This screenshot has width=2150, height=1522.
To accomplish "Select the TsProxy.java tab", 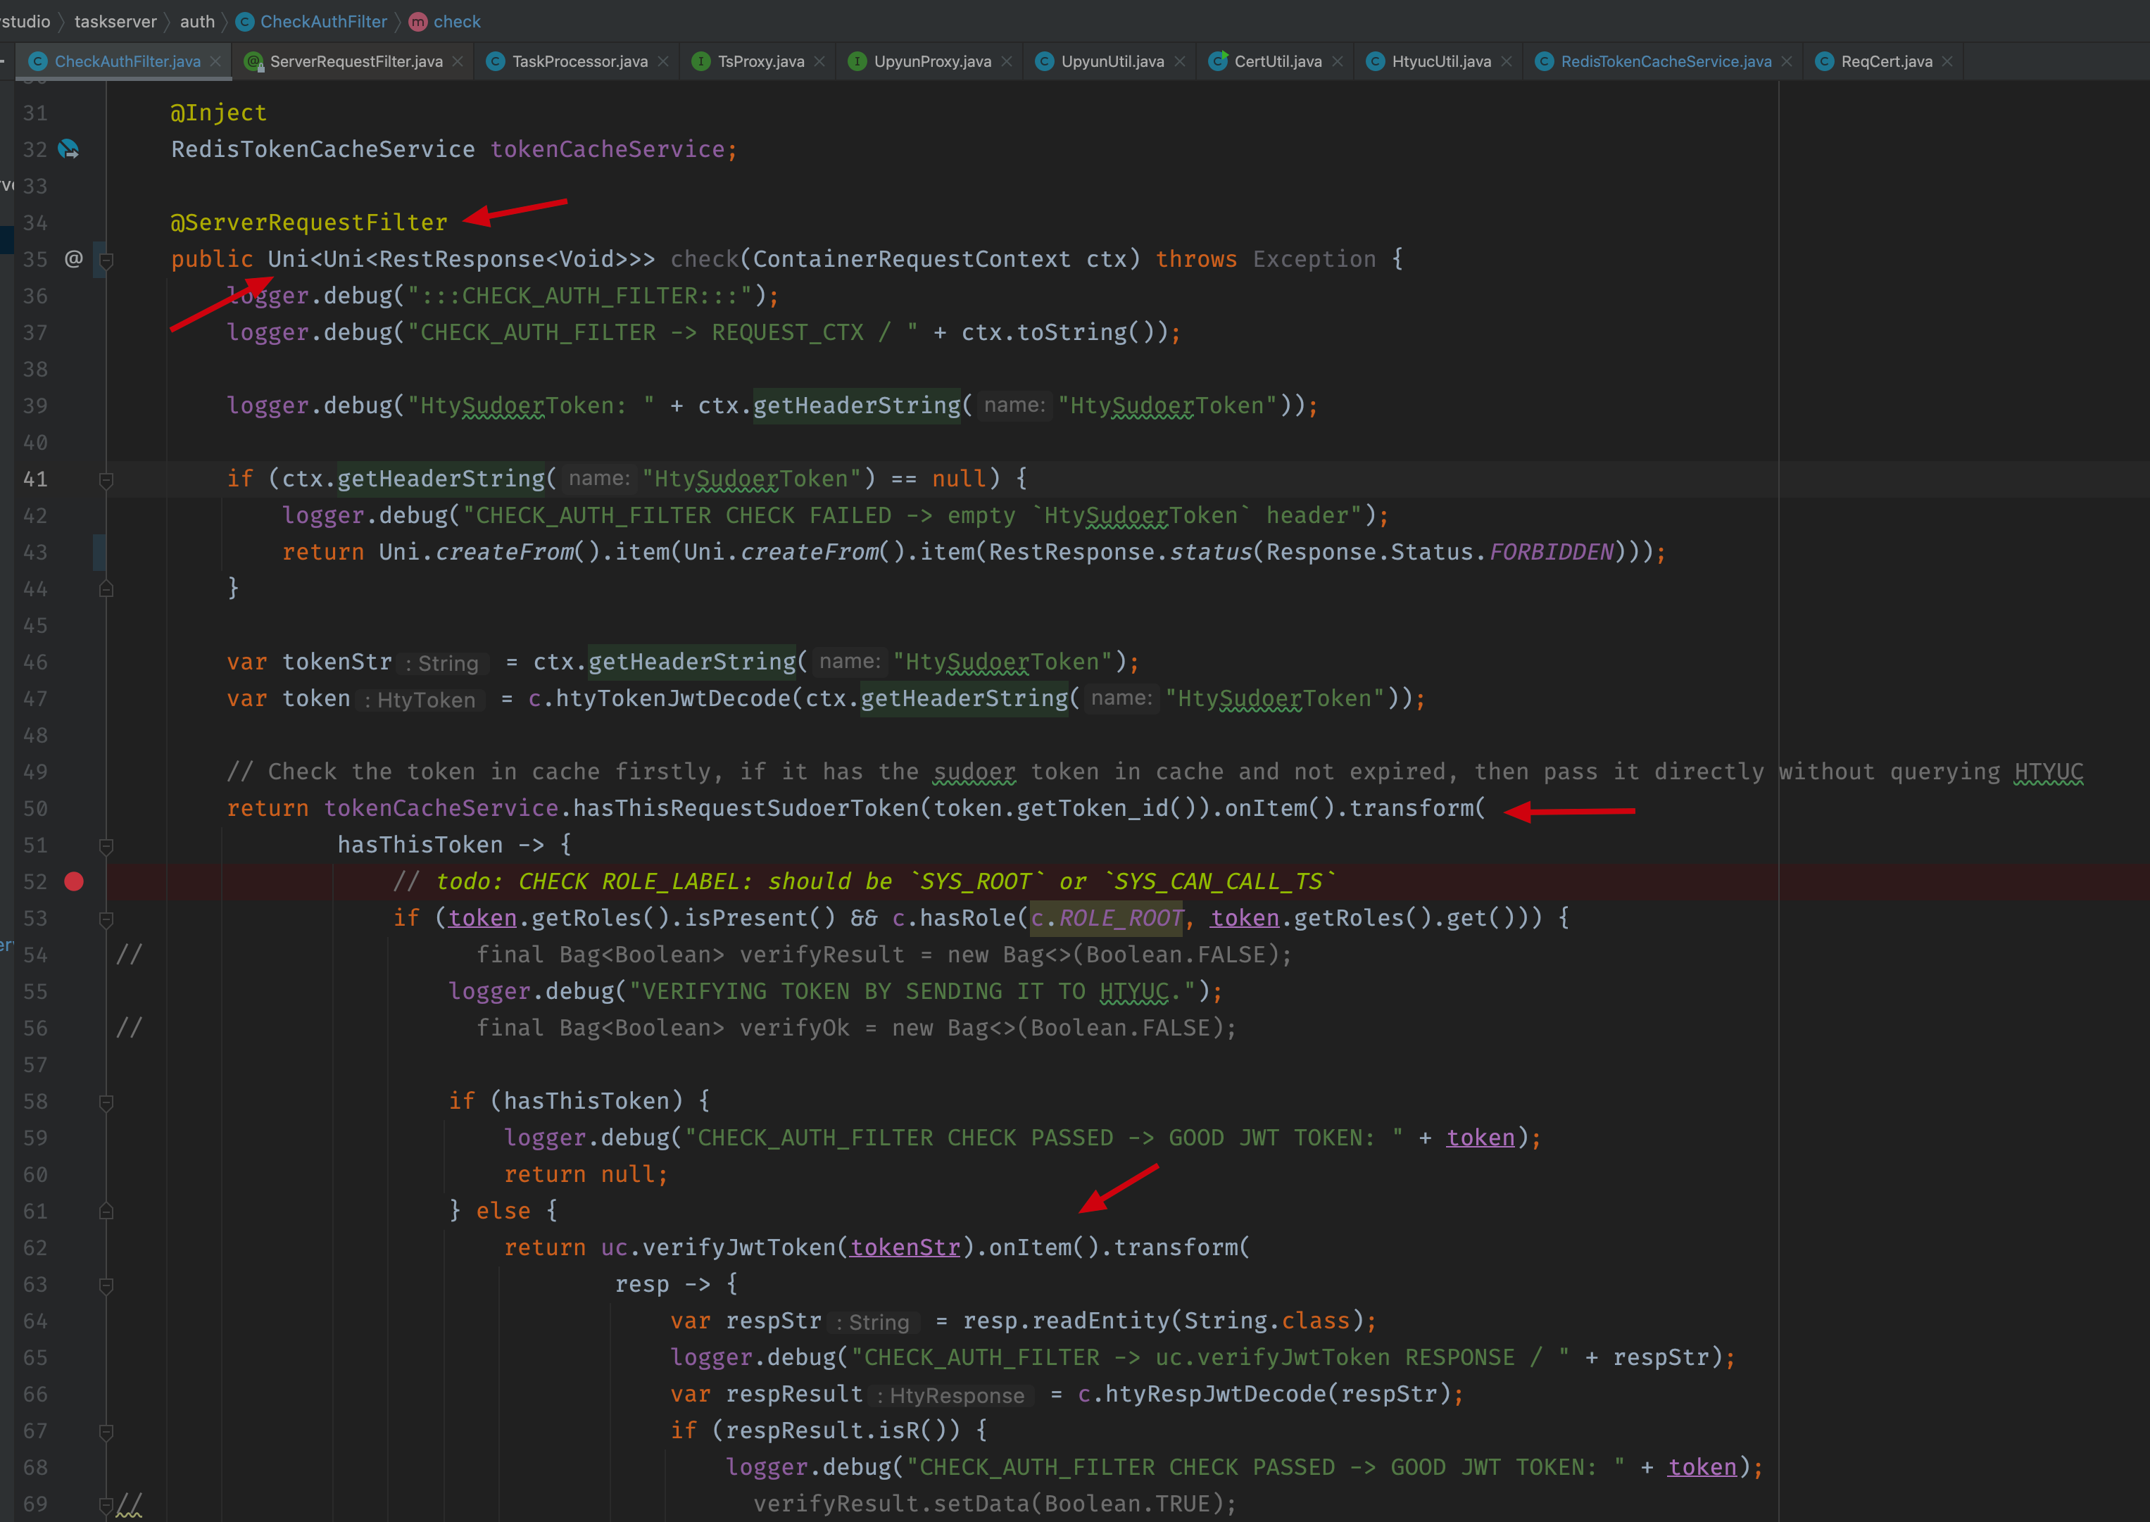I will pyautogui.click(x=760, y=61).
